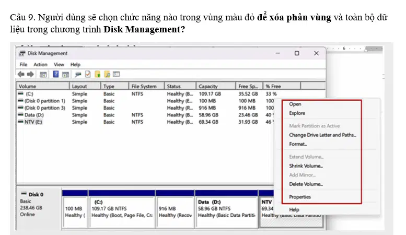This screenshot has width=406, height=235.
Task: Click the greyed Extend Volume... entry
Action: click(306, 157)
